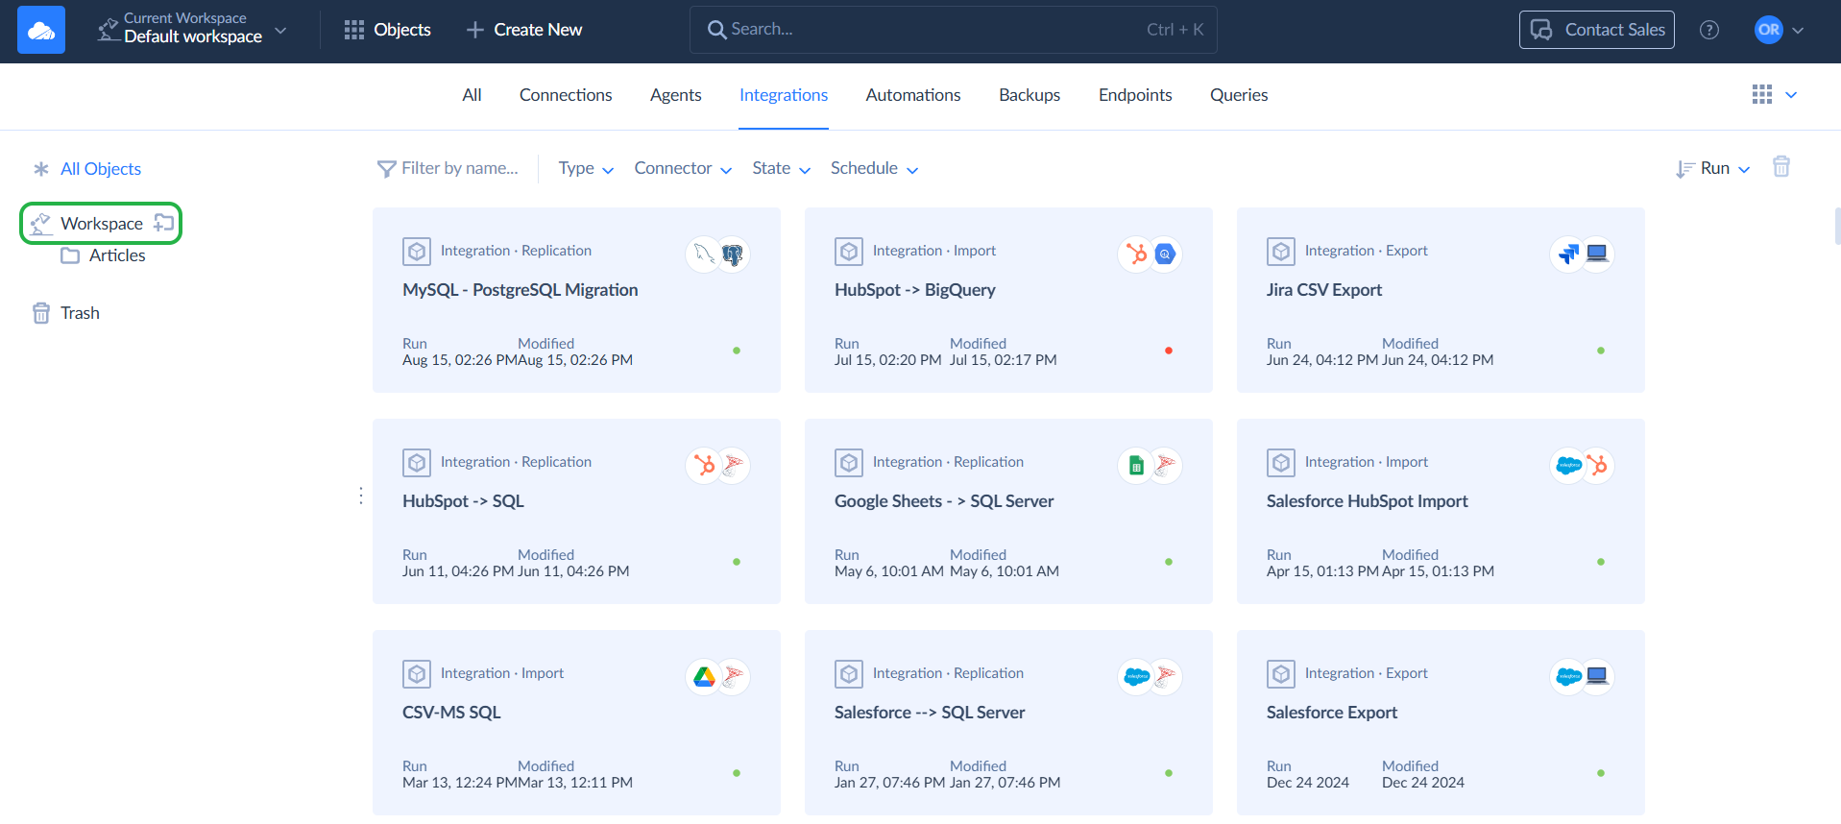Click integration cube icon on Jira CSV Export card
The width and height of the screenshot is (1841, 824).
tap(1281, 252)
